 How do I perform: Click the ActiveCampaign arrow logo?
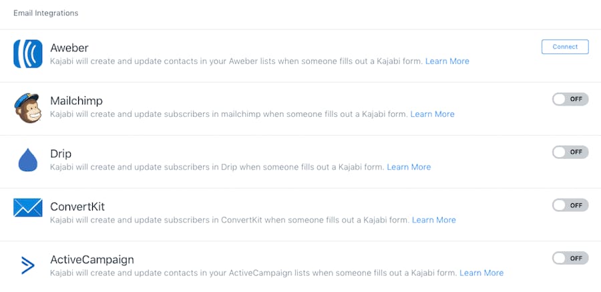[28, 265]
